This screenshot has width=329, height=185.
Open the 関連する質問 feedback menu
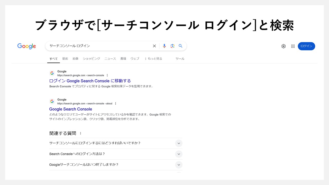click(80, 133)
